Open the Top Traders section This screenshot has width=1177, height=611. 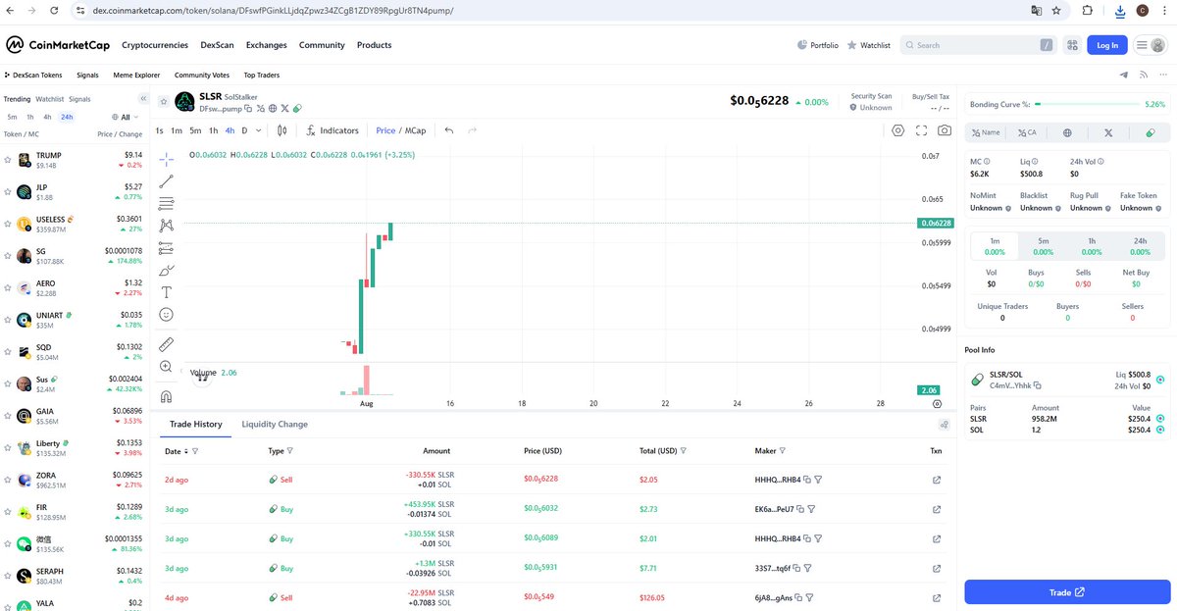pos(262,75)
